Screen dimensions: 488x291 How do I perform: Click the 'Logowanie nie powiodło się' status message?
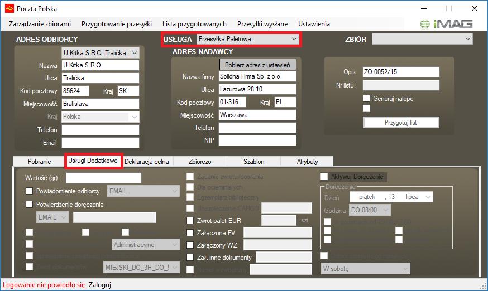tap(44, 285)
